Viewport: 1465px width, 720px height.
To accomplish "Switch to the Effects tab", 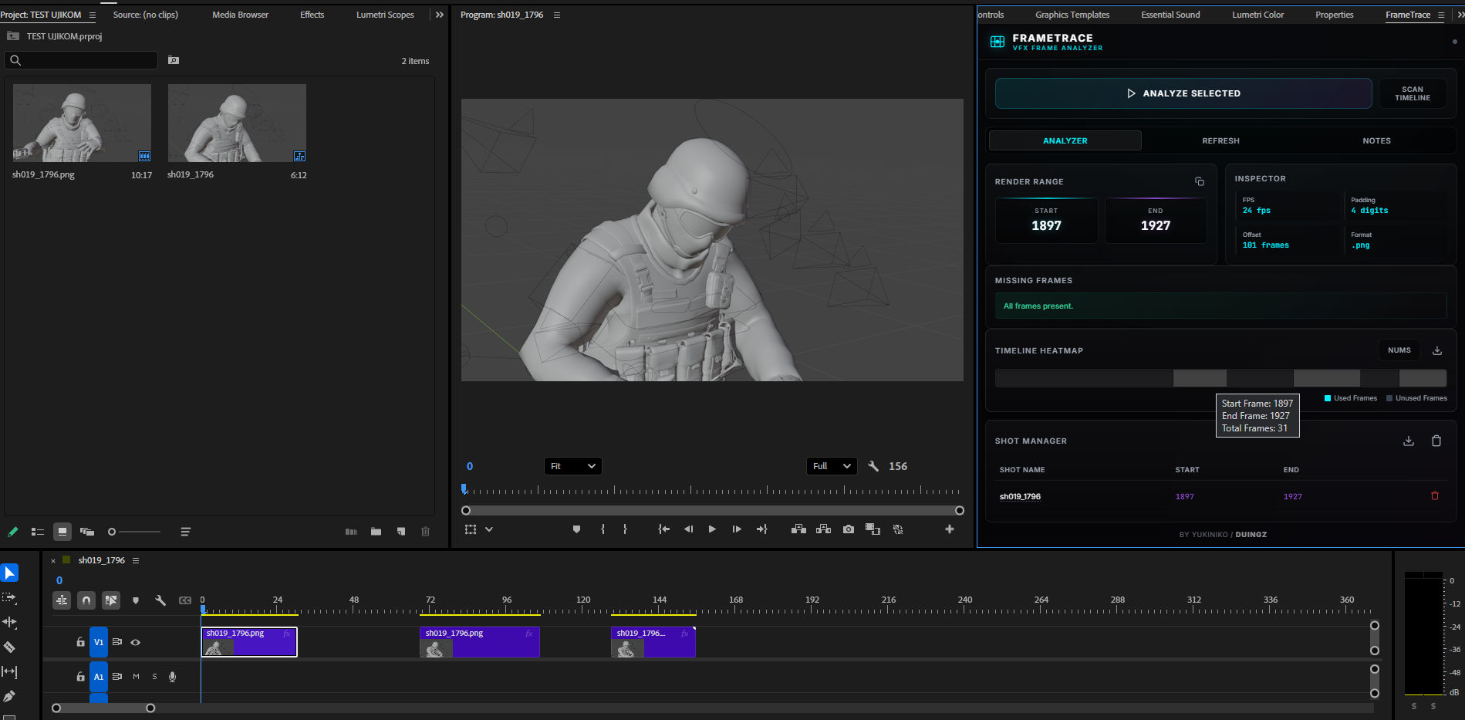I will click(x=312, y=15).
